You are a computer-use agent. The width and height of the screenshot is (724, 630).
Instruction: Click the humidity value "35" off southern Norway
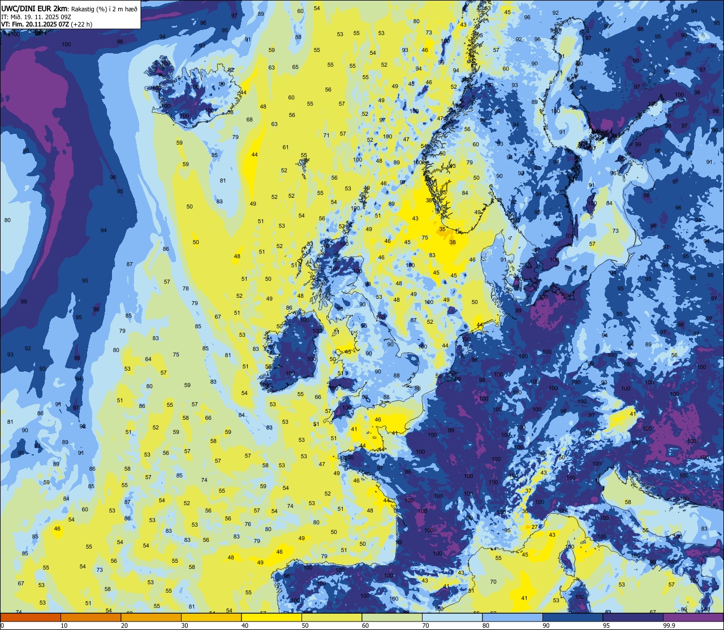[x=442, y=229]
